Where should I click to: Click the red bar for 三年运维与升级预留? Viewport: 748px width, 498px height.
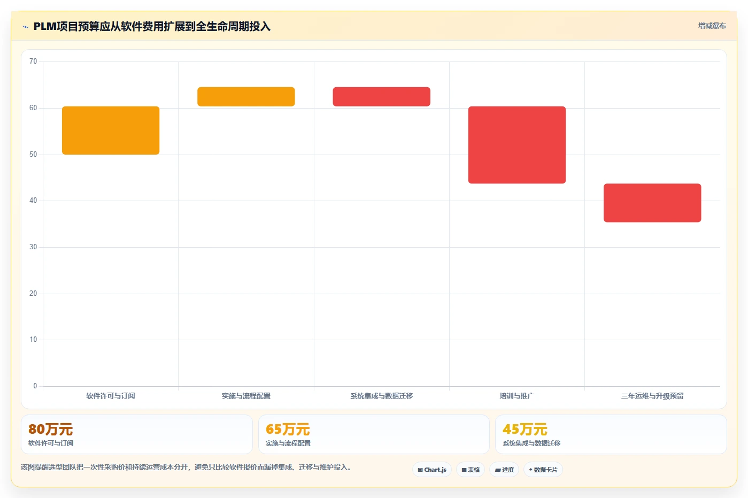[x=652, y=203]
